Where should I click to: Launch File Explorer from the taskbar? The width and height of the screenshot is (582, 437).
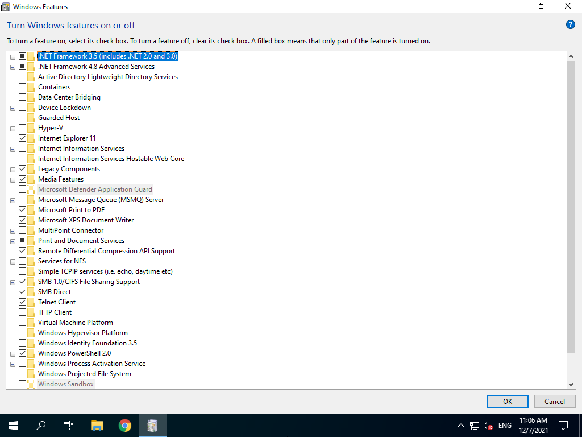[x=97, y=426]
